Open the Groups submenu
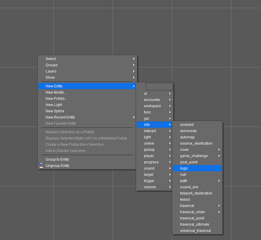261x240 pixels. (x=87, y=65)
